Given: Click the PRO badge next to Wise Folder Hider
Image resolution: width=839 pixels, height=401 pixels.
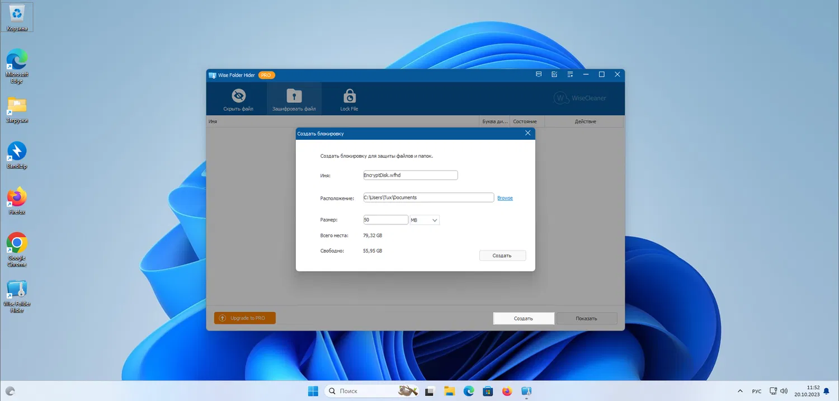Looking at the screenshot, I should click(266, 74).
